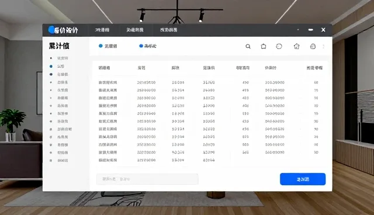Image resolution: width=374 pixels, height=215 pixels.
Task: Select the sidebar item with bright blue bullet
Action: pyautogui.click(x=57, y=66)
